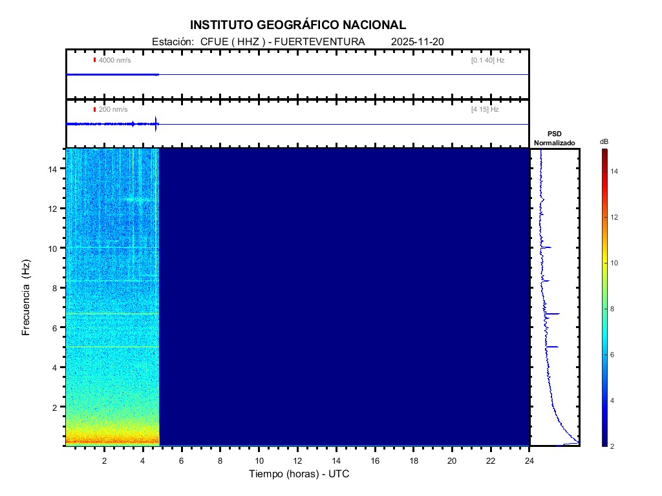Click the spike at the end of the 4-15 Hz trace
This screenshot has width=662, height=496.
(x=156, y=123)
